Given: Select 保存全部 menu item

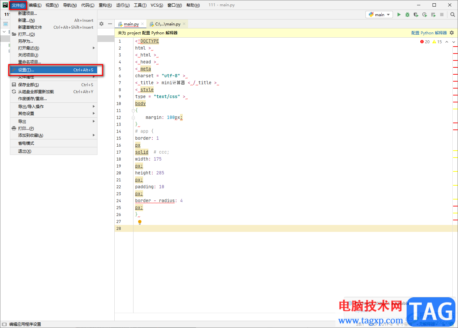Looking at the screenshot, I should (54, 85).
